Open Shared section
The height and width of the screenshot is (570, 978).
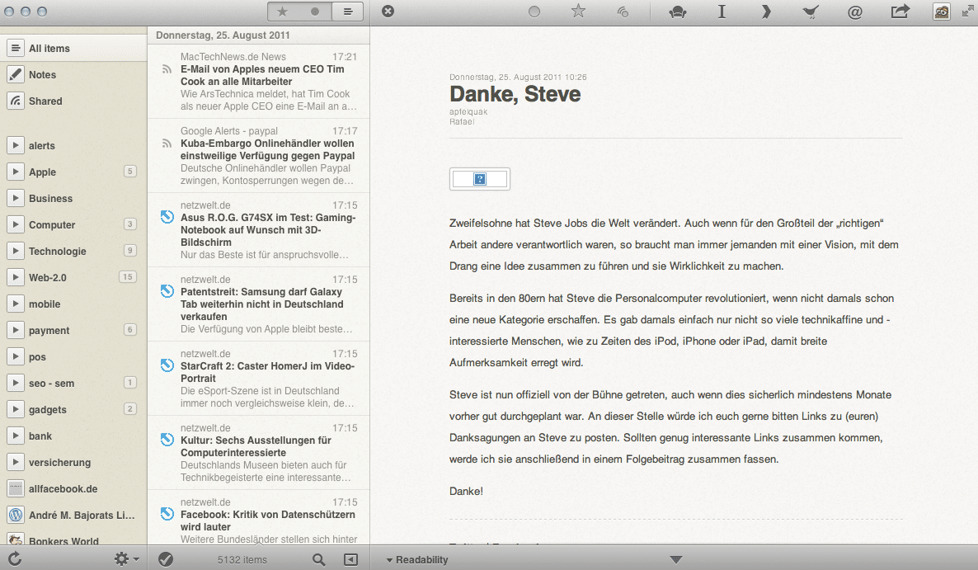(x=73, y=101)
